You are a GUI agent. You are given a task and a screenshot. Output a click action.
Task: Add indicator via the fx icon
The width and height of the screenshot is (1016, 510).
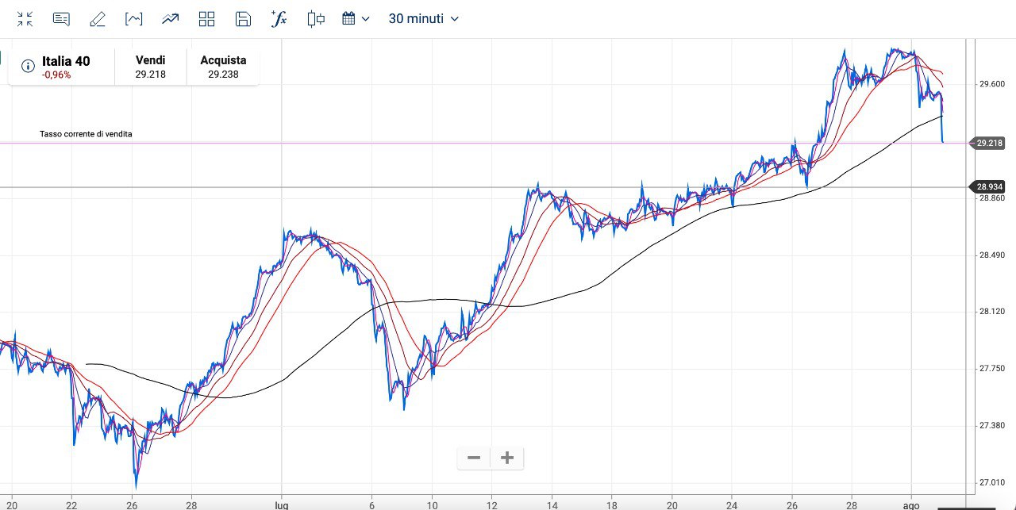[x=279, y=19]
